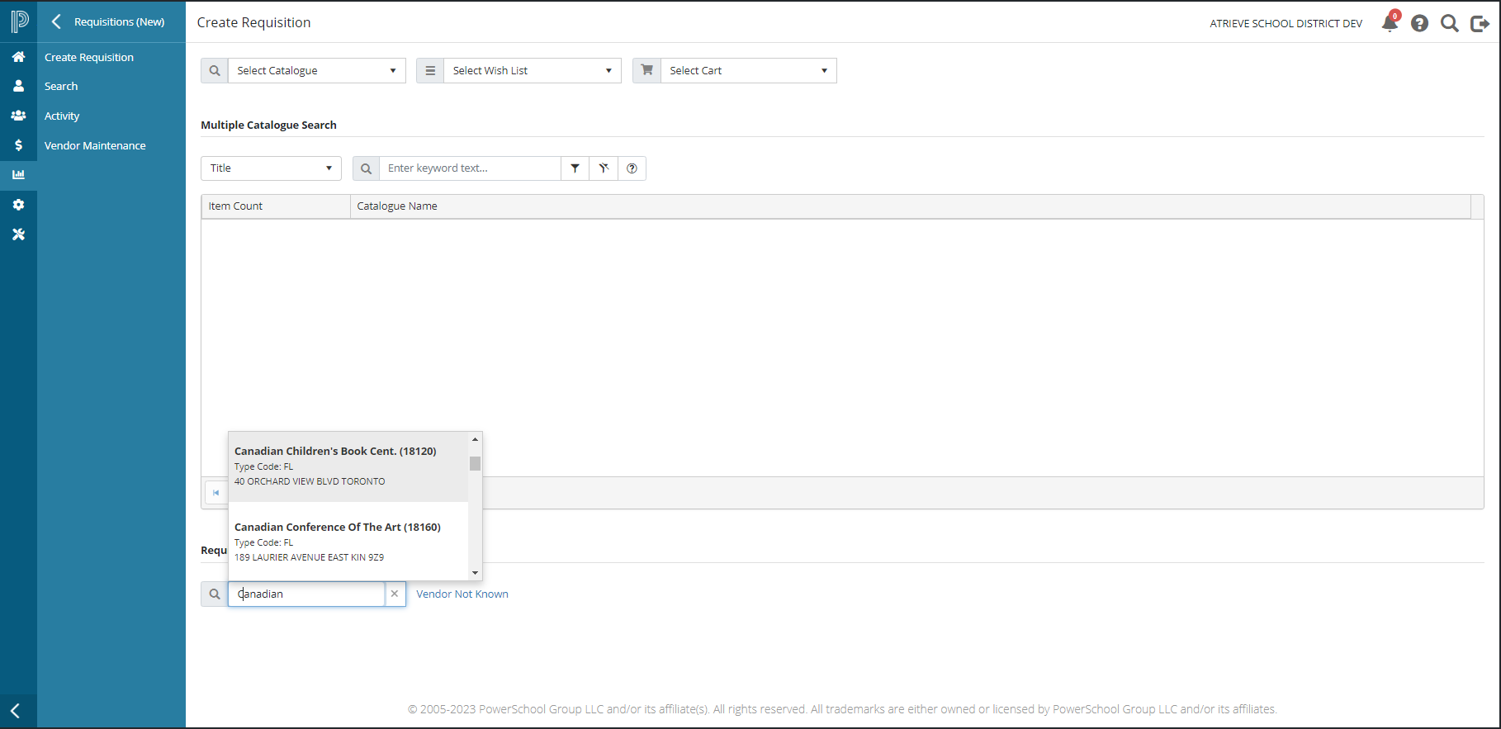1501x729 pixels.
Task: Open Vendor Maintenance menu item
Action: [95, 146]
